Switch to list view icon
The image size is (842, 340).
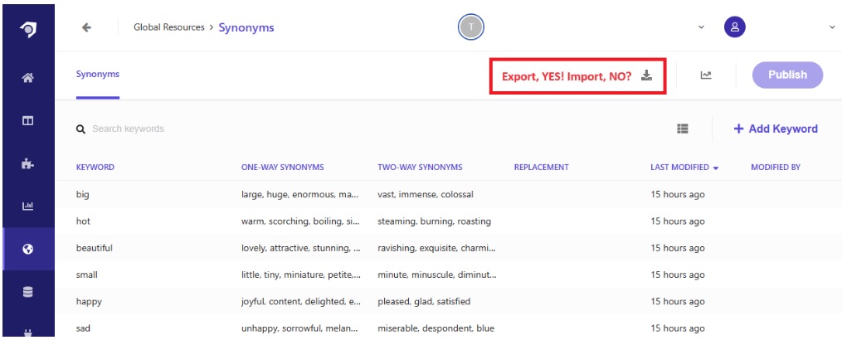tap(683, 129)
